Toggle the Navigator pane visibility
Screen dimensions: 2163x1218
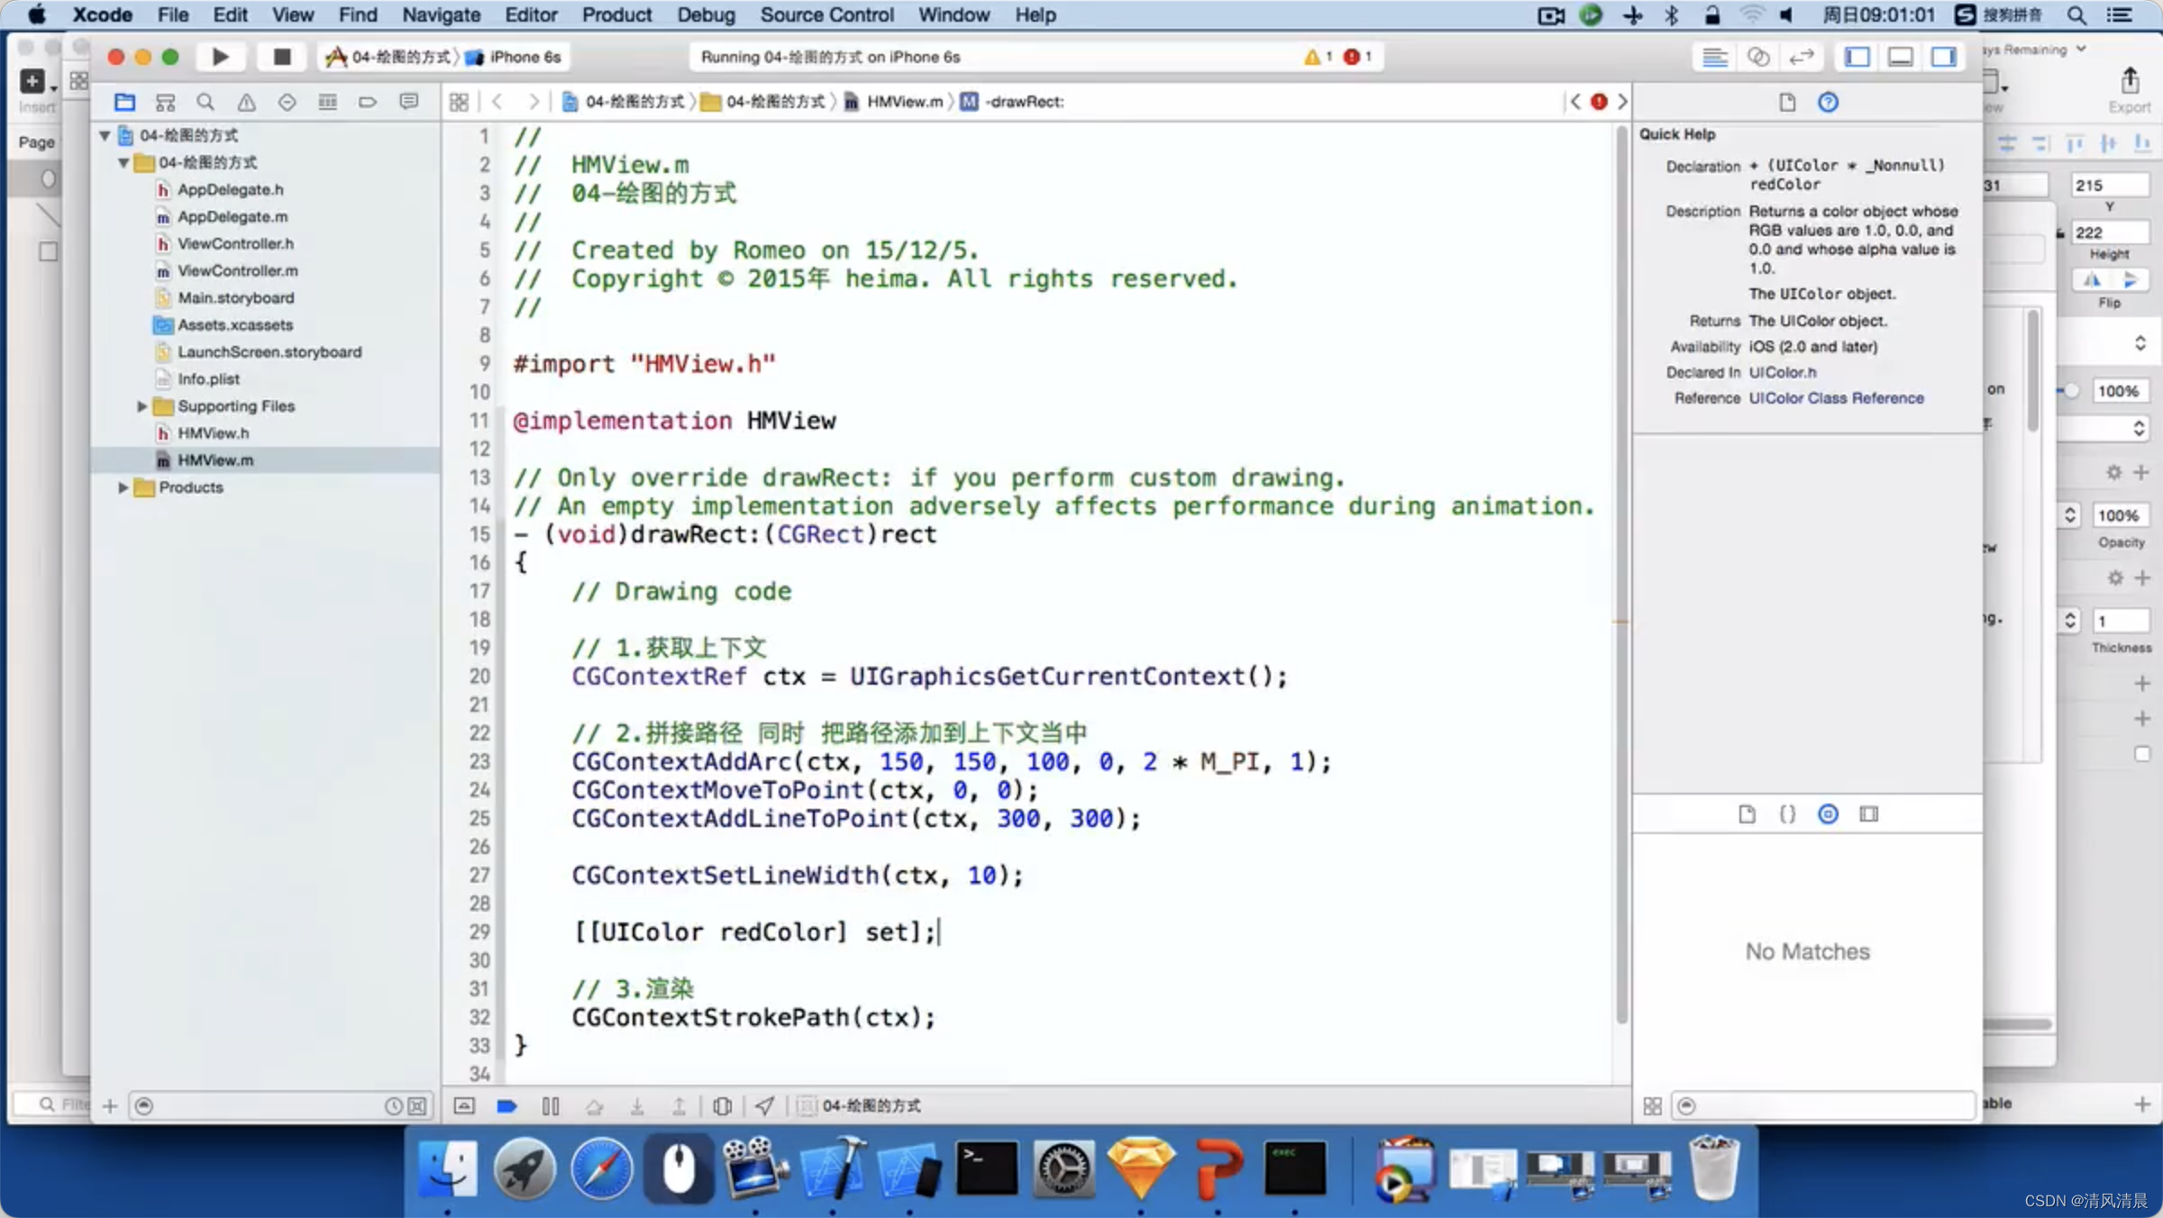(1857, 57)
